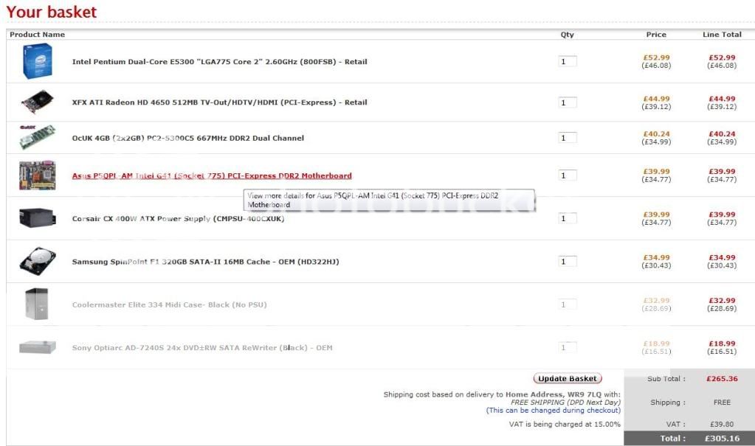Screen dimensions: 755x446
Task: Open the Coolermaster Elite 334 case name
Action: (169, 304)
